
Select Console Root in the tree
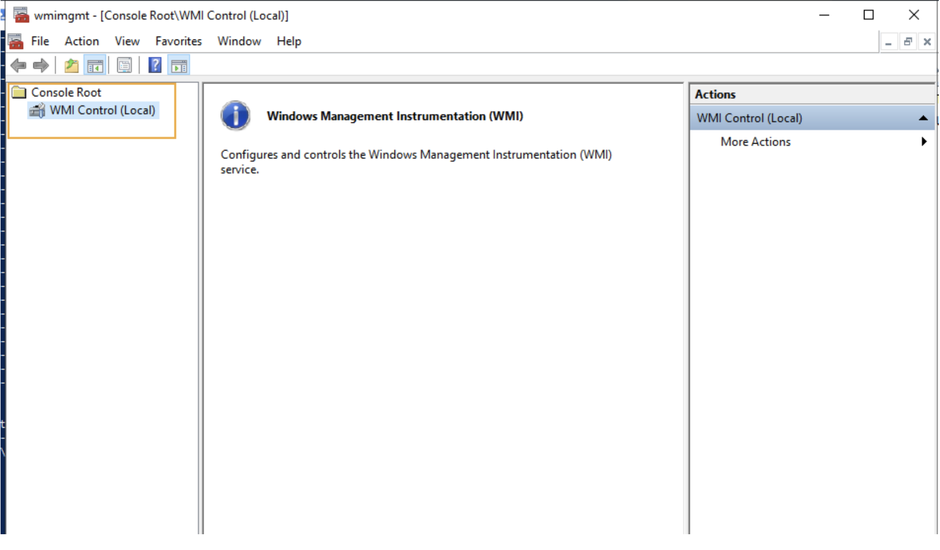click(x=66, y=92)
